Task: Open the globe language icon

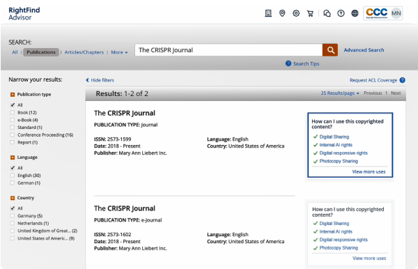Action: 355,13
